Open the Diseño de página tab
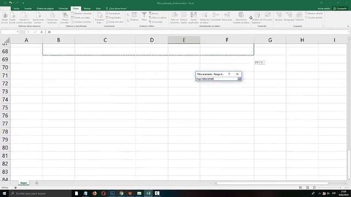The height and width of the screenshot is (197, 351). tap(45, 9)
